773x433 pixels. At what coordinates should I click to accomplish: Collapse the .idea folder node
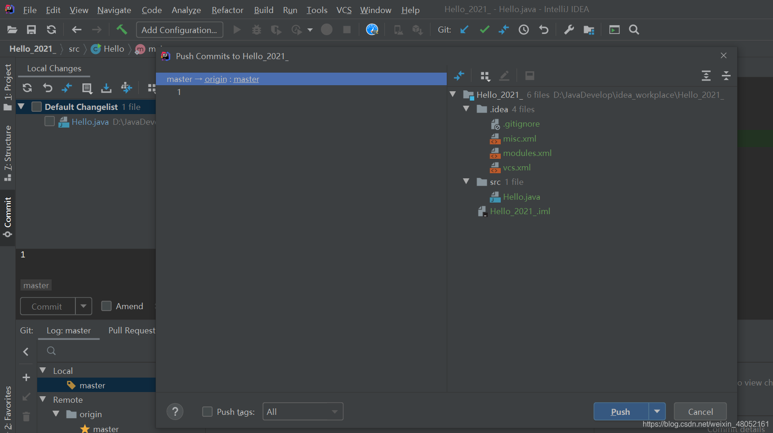pyautogui.click(x=466, y=109)
